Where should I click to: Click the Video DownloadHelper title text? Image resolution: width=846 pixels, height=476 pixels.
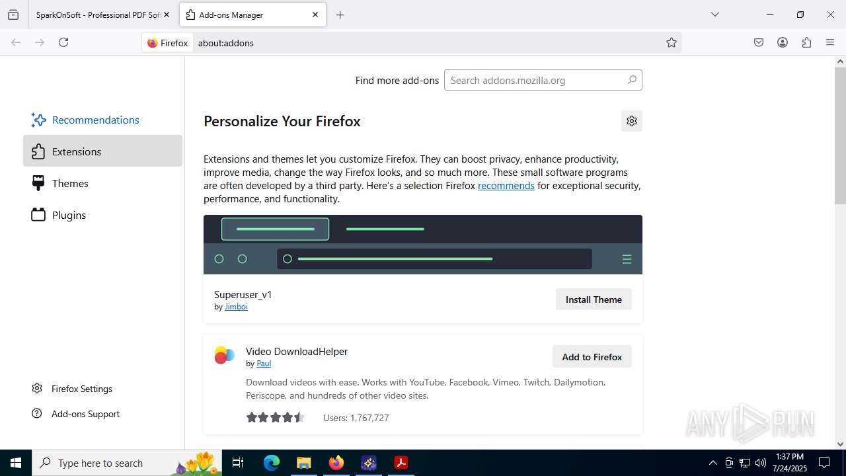tap(297, 352)
